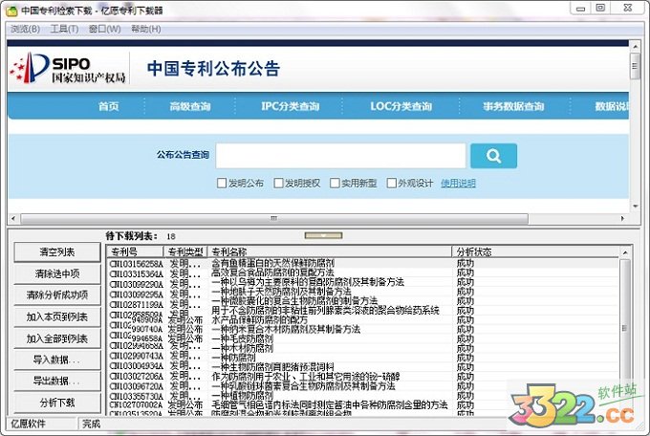Collapse the browser pane with splitter arrow
The width and height of the screenshot is (650, 436).
pyautogui.click(x=323, y=235)
